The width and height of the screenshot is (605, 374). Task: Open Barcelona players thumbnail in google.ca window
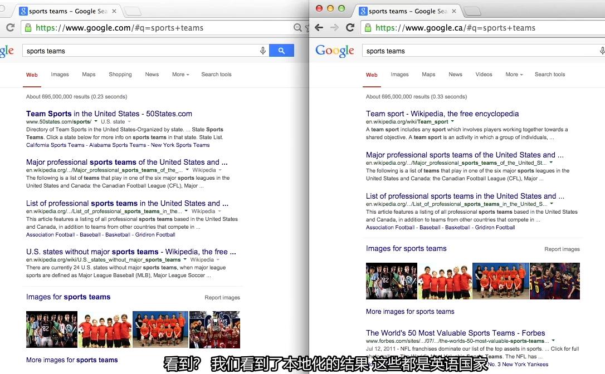click(555, 281)
